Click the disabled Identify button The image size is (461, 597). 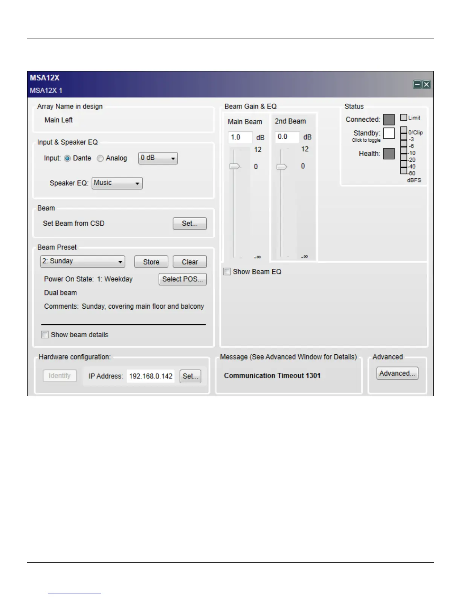tap(60, 376)
